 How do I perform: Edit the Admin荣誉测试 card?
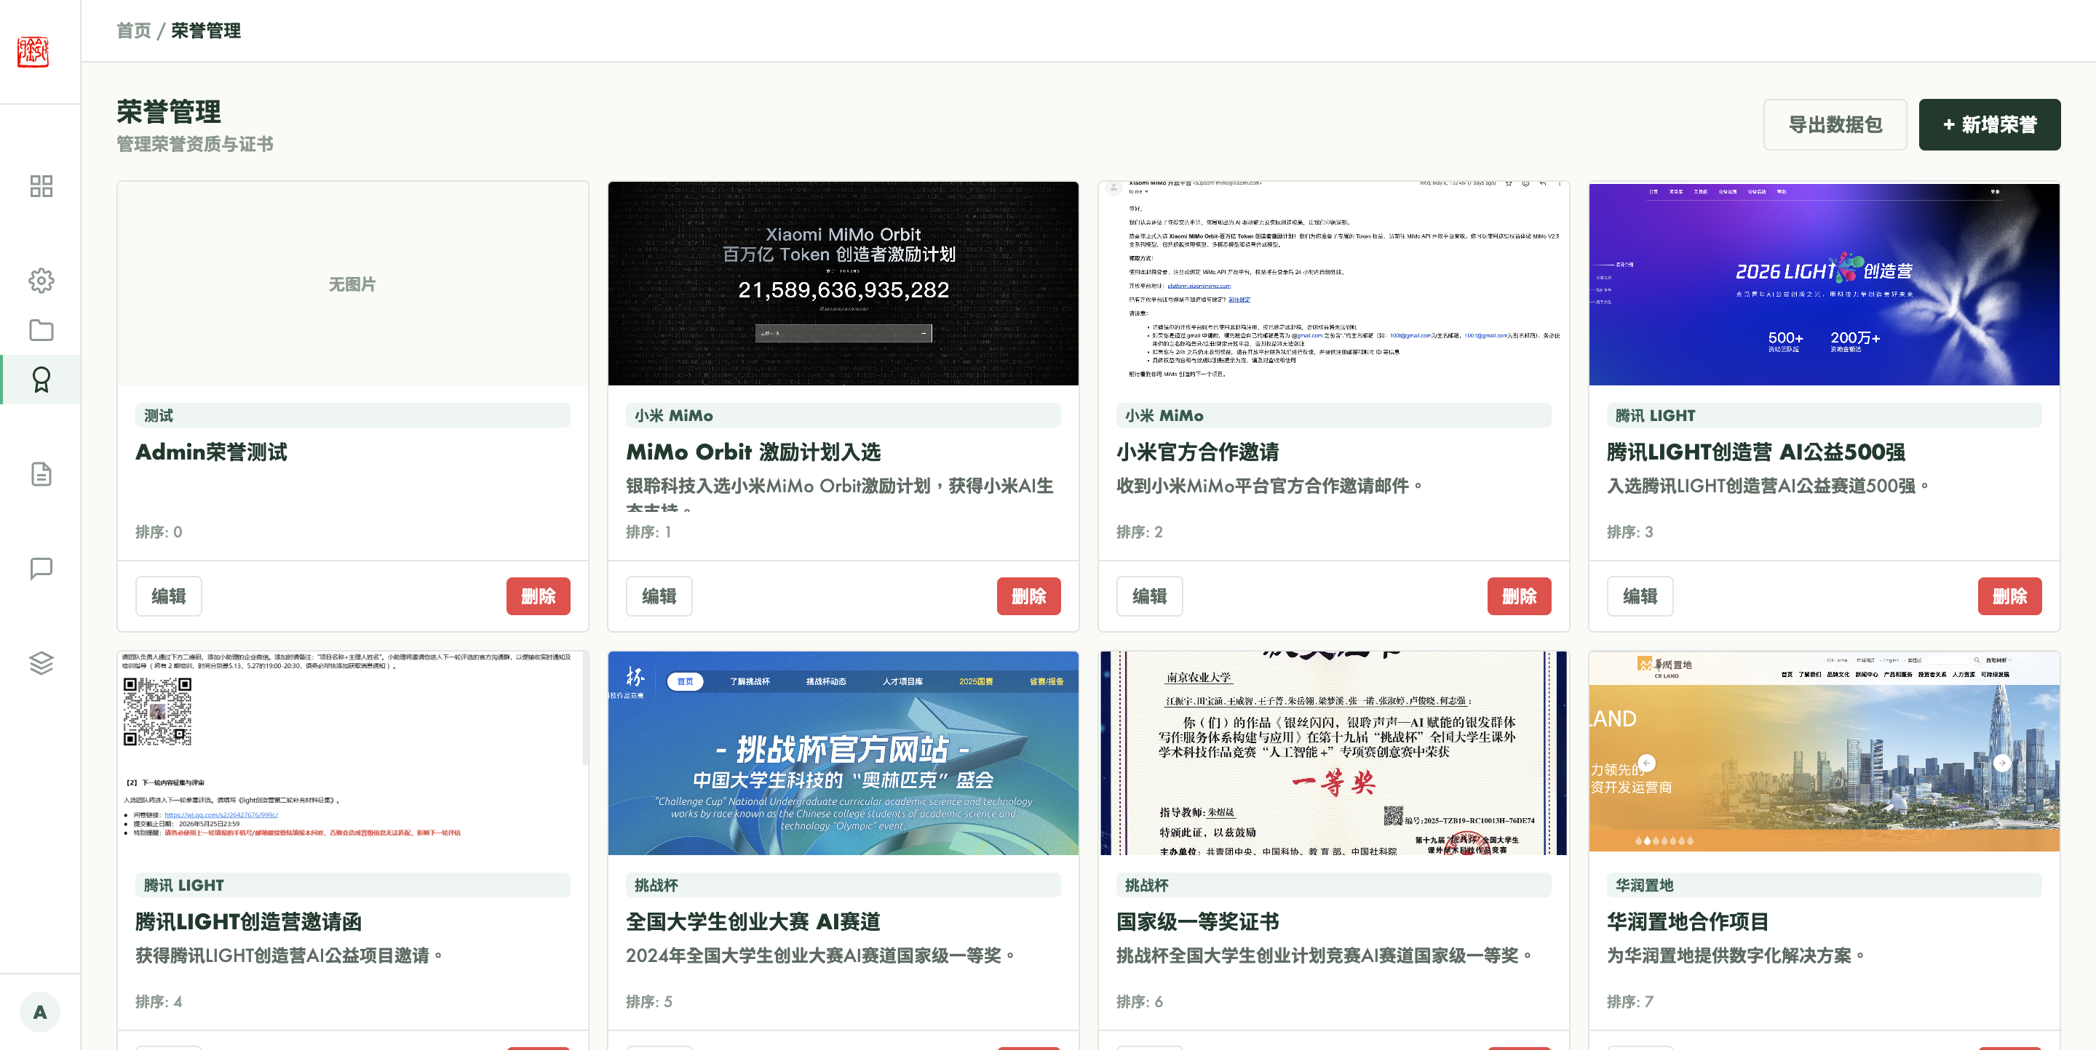168,596
